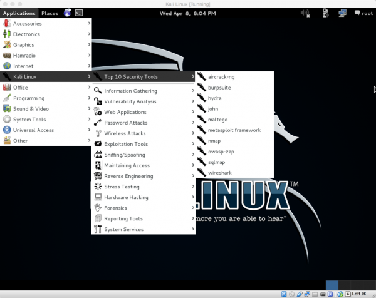The width and height of the screenshot is (376, 298).
Task: Click VirtualBox shared folders status icon
Action: tap(315, 294)
